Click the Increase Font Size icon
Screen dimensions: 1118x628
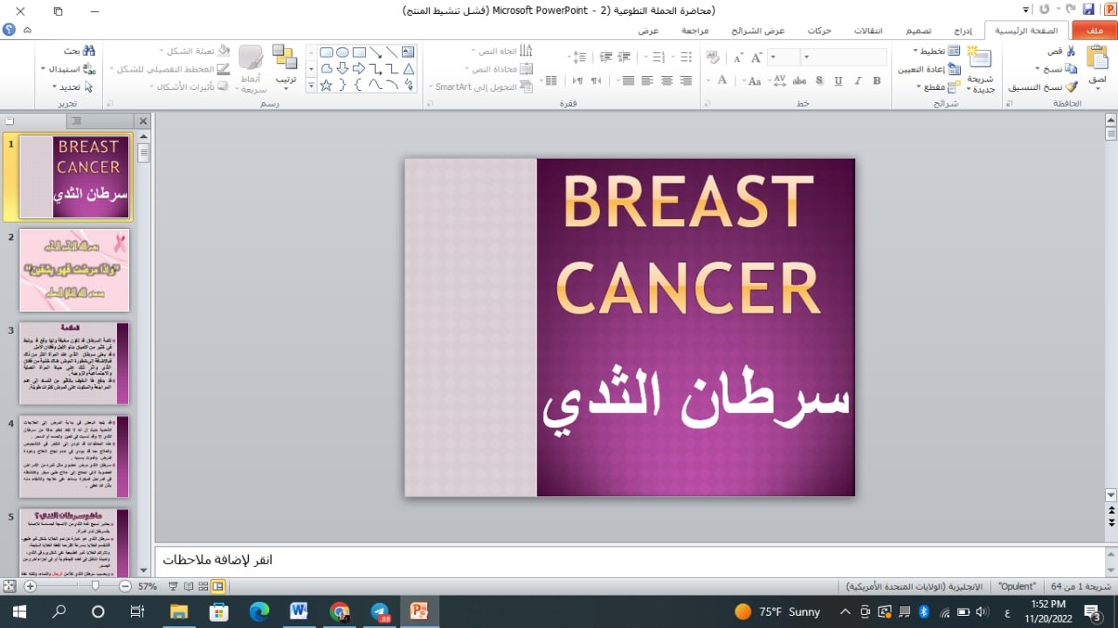[x=756, y=58]
